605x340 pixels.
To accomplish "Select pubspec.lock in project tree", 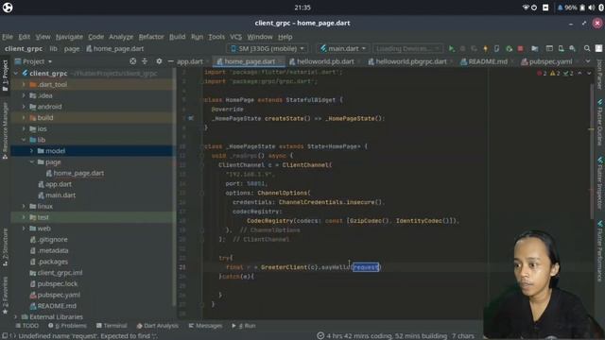I will [x=57, y=283].
